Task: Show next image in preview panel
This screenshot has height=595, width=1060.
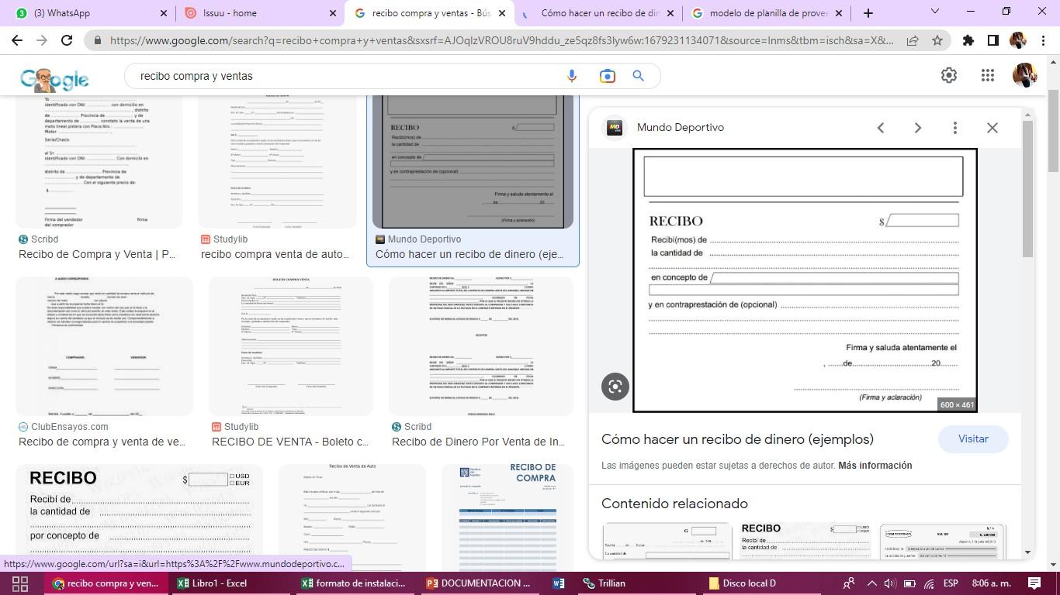Action: pos(918,128)
